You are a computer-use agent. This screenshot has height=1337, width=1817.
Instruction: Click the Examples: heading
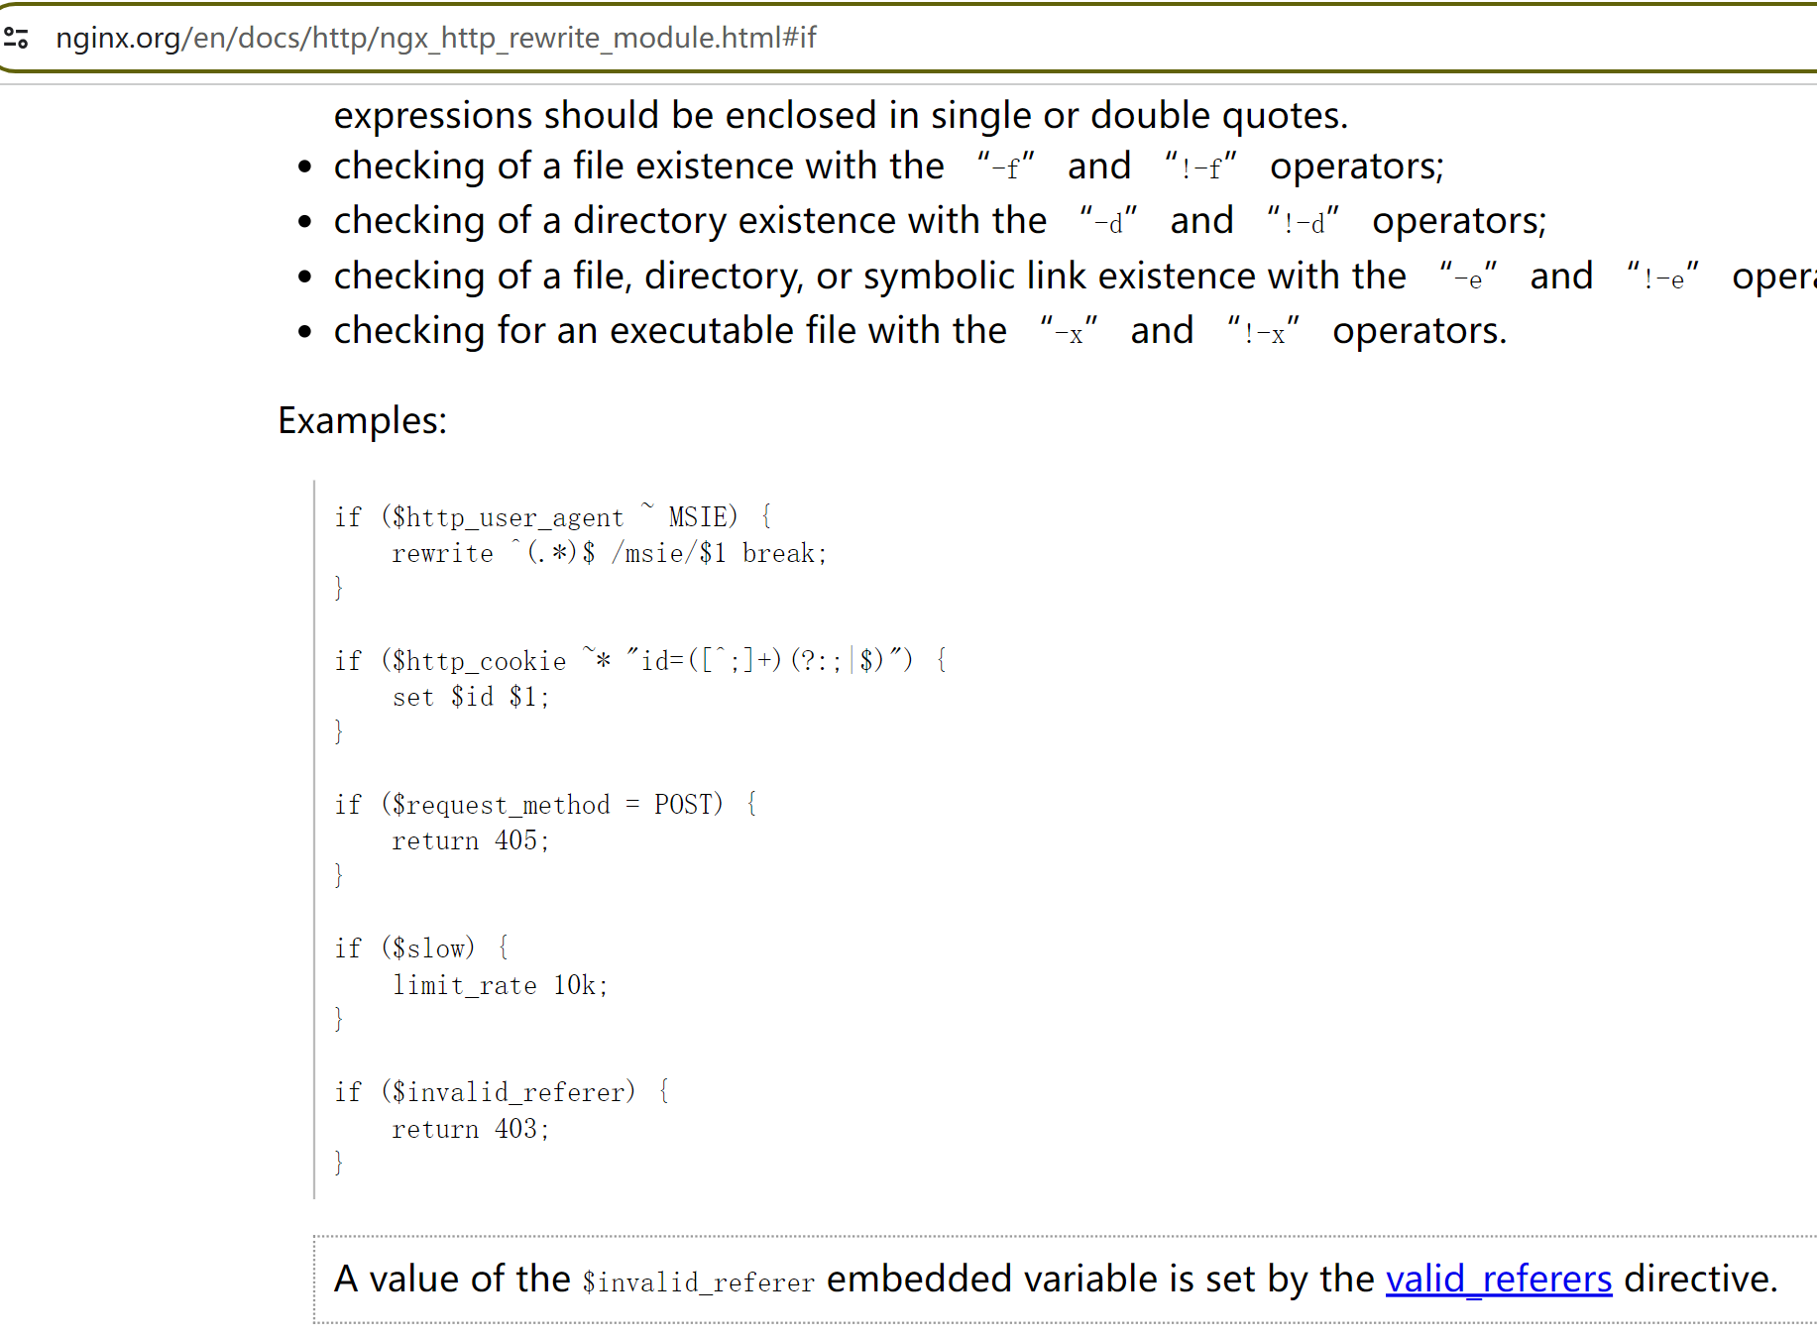(x=363, y=420)
